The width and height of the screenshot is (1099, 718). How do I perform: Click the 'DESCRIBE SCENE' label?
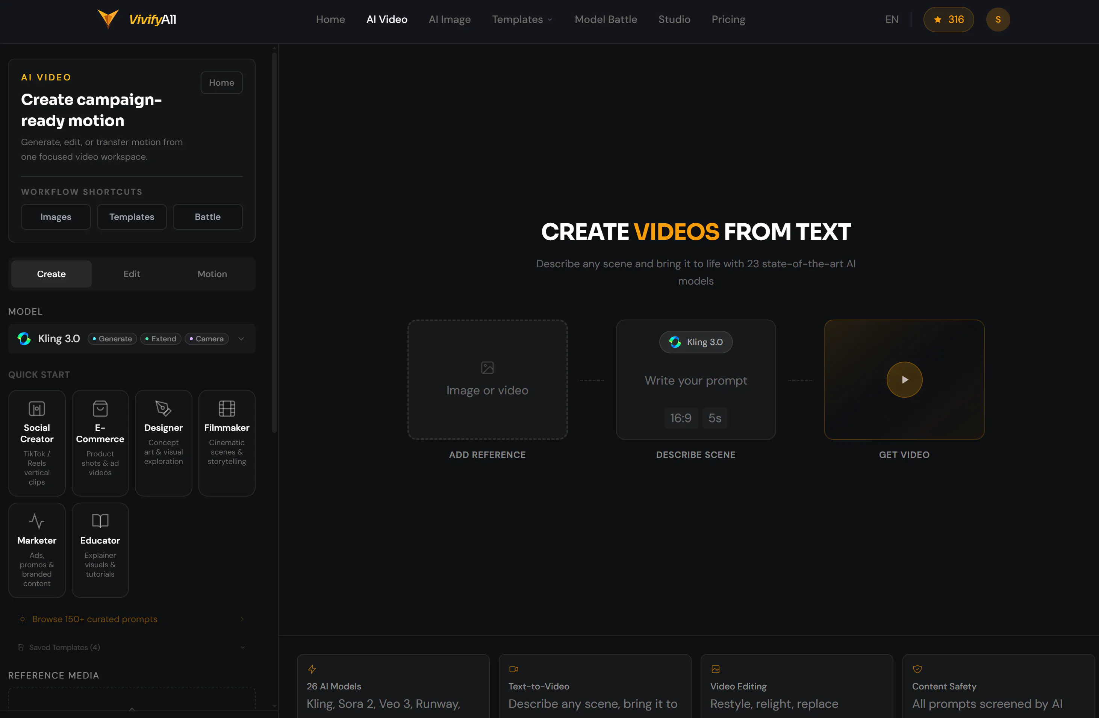696,455
